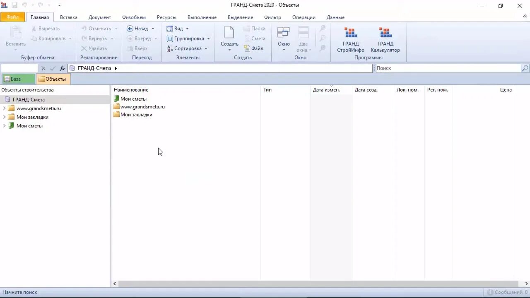
Task: Expand the www.grandsmeta.ru tree node
Action: point(4,108)
